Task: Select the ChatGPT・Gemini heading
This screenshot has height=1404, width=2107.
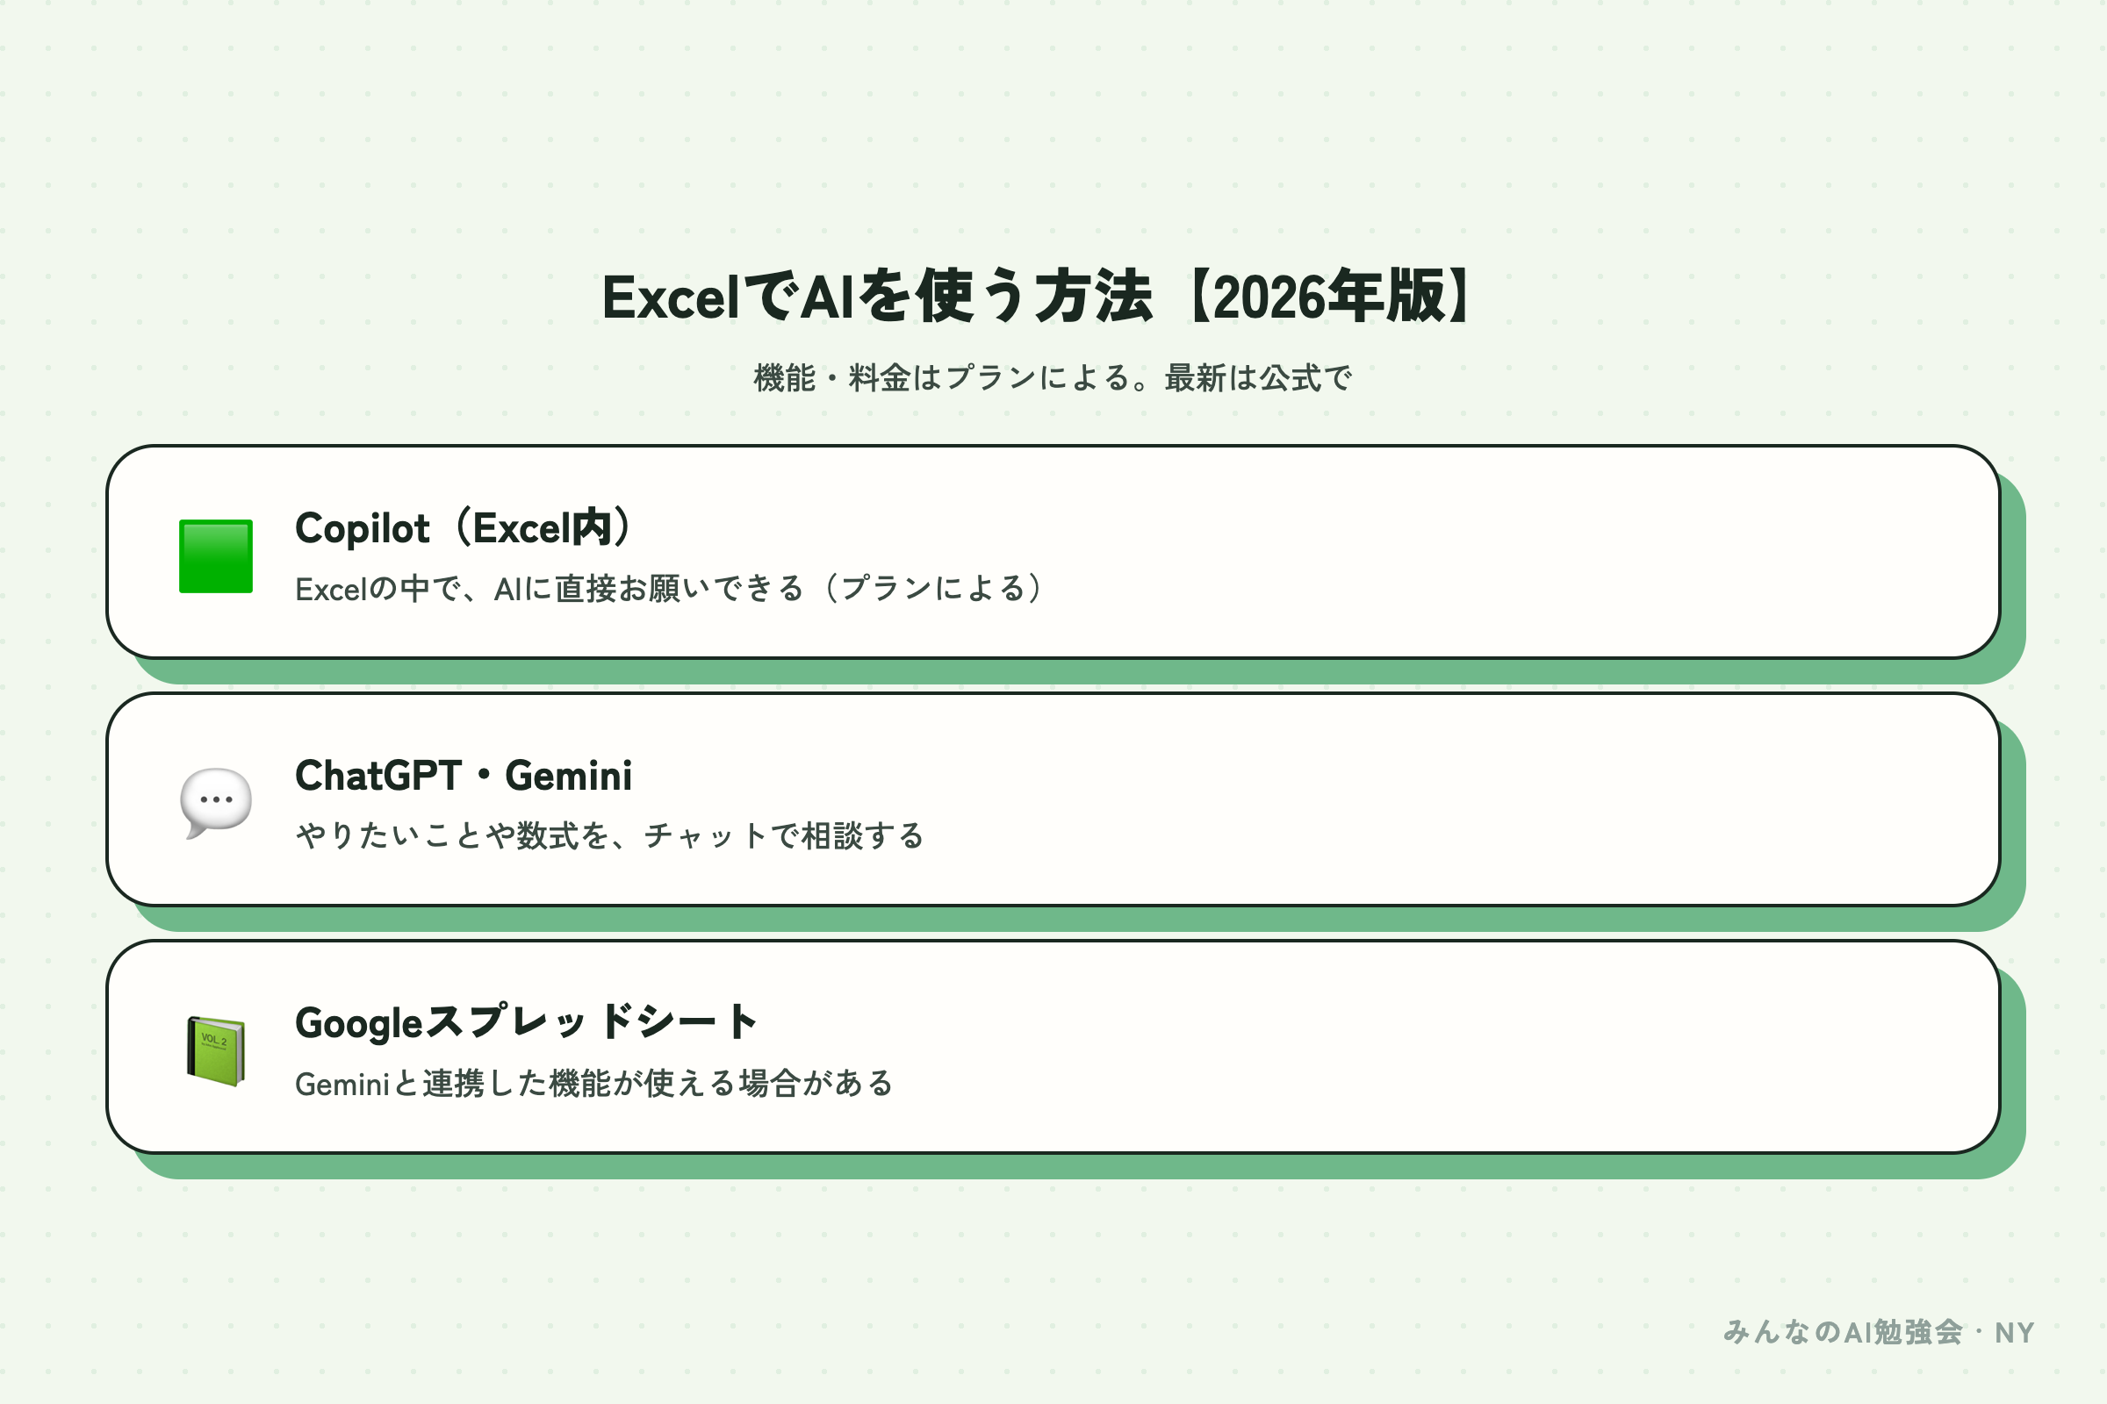Action: pos(464,776)
